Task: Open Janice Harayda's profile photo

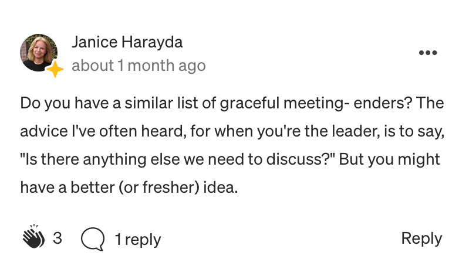Action: (x=38, y=53)
